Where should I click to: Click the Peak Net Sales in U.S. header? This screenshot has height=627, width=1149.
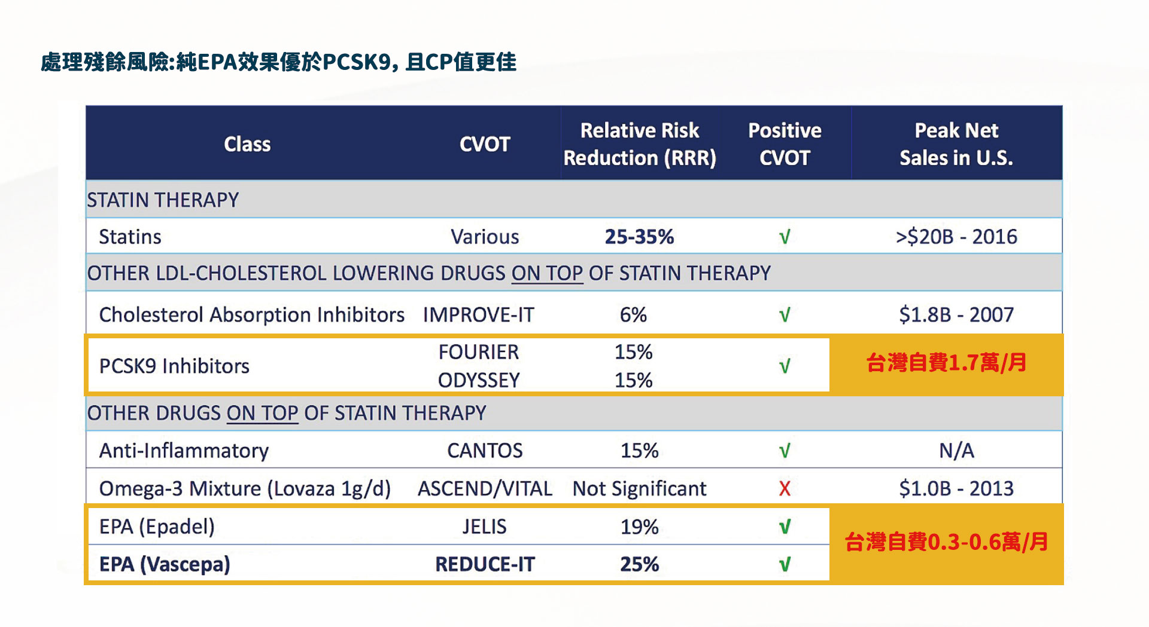956,144
